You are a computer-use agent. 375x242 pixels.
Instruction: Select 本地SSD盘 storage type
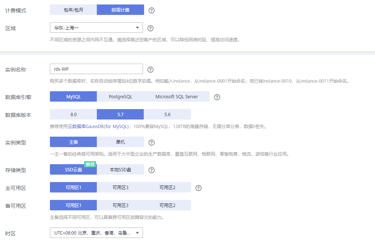click(120, 170)
